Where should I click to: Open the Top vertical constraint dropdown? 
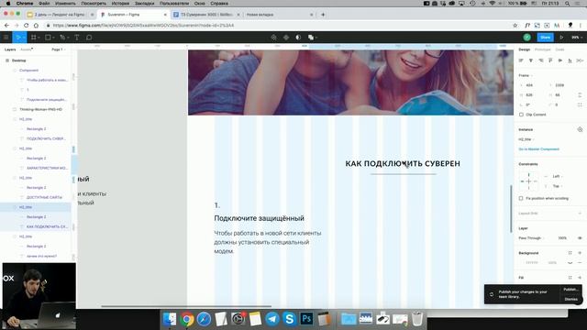pos(558,186)
